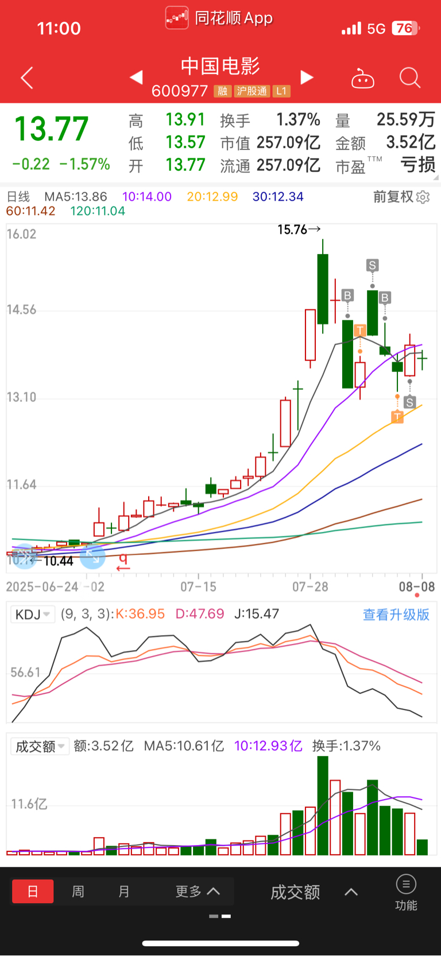Tap the green 120:11.04 MA label

coord(98,211)
